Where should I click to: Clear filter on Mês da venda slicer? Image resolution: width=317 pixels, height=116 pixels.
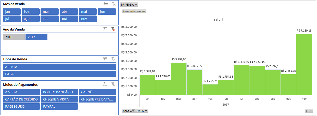113,4
